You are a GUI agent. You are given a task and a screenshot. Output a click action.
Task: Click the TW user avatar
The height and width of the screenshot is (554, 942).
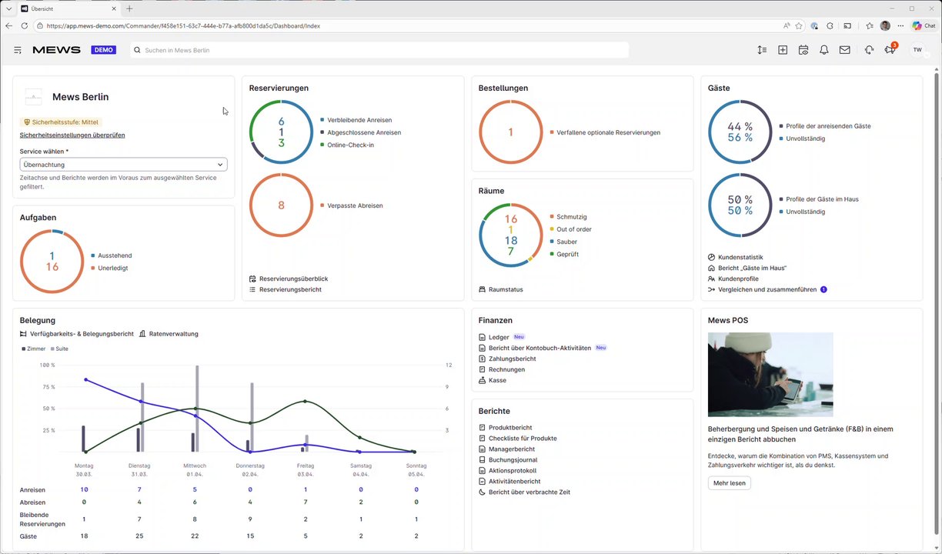pos(917,50)
